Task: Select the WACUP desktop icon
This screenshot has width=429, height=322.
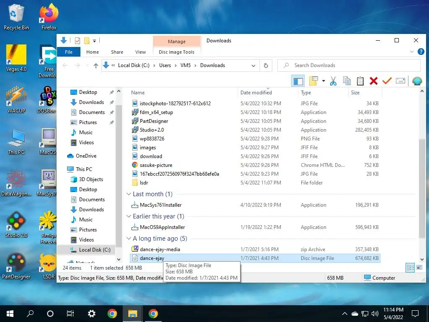Action: click(16, 99)
